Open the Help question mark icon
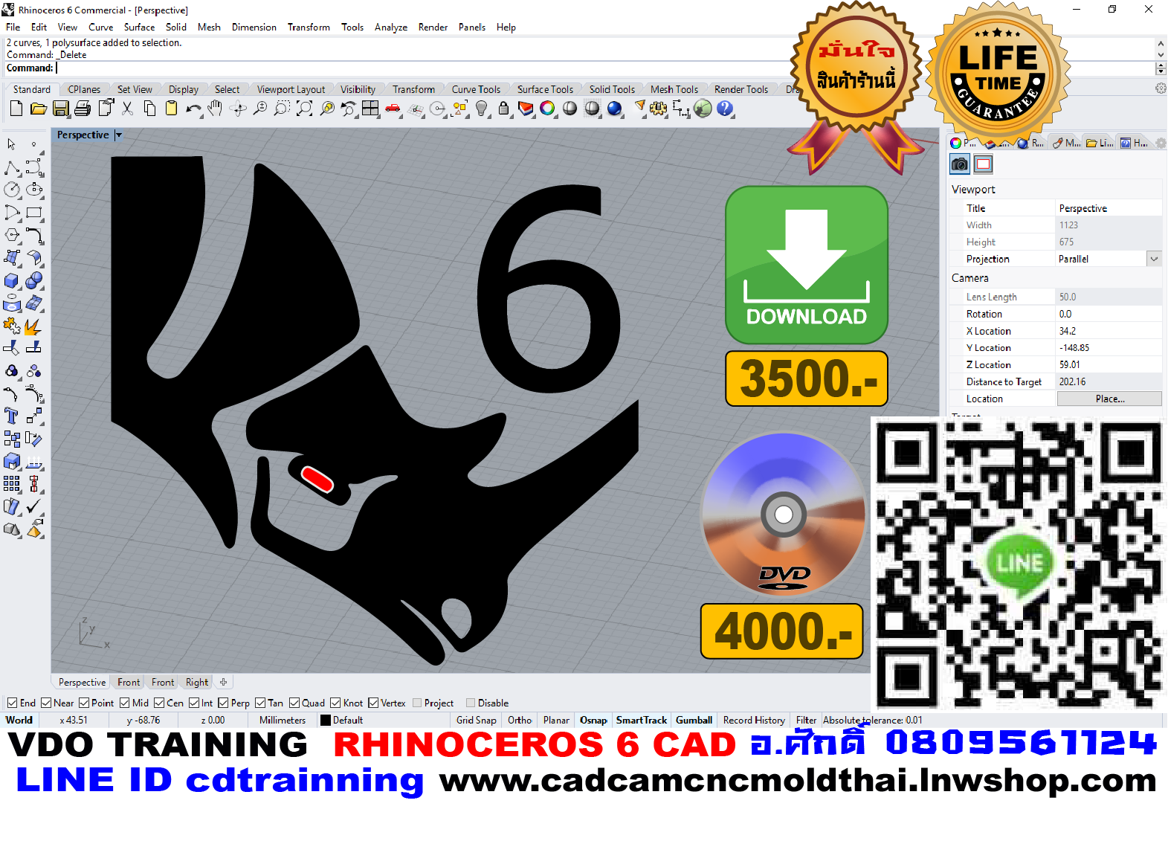Image resolution: width=1168 pixels, height=841 pixels. point(725,109)
